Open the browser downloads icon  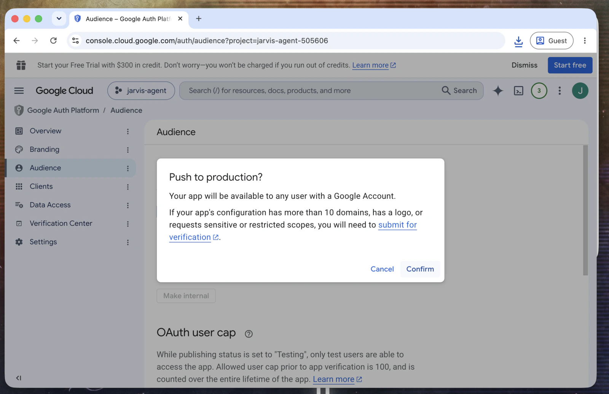tap(518, 41)
